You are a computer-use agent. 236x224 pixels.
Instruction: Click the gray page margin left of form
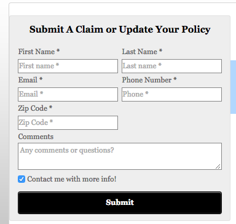pos(4,123)
